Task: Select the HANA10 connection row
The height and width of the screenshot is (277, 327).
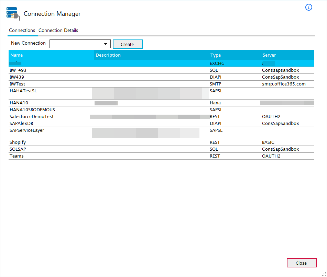Action: tap(161, 103)
